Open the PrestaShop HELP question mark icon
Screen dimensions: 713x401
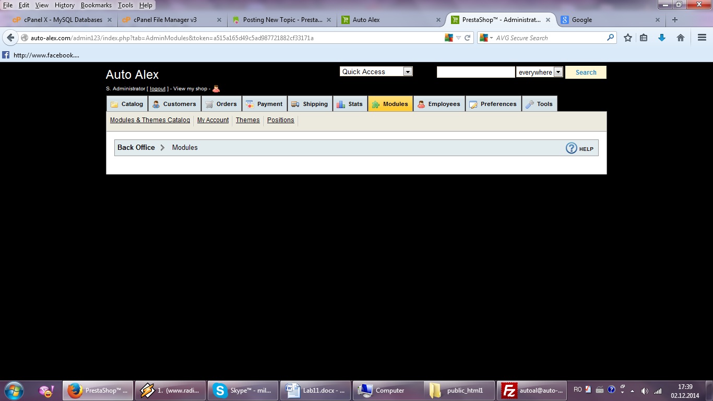point(572,148)
